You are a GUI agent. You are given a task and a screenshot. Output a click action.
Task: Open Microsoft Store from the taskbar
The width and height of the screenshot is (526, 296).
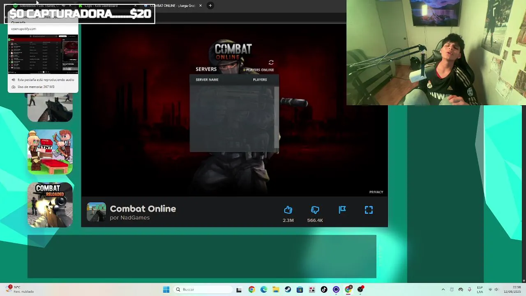(x=300, y=289)
